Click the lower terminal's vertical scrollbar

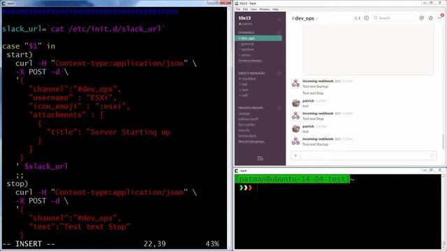[444, 211]
